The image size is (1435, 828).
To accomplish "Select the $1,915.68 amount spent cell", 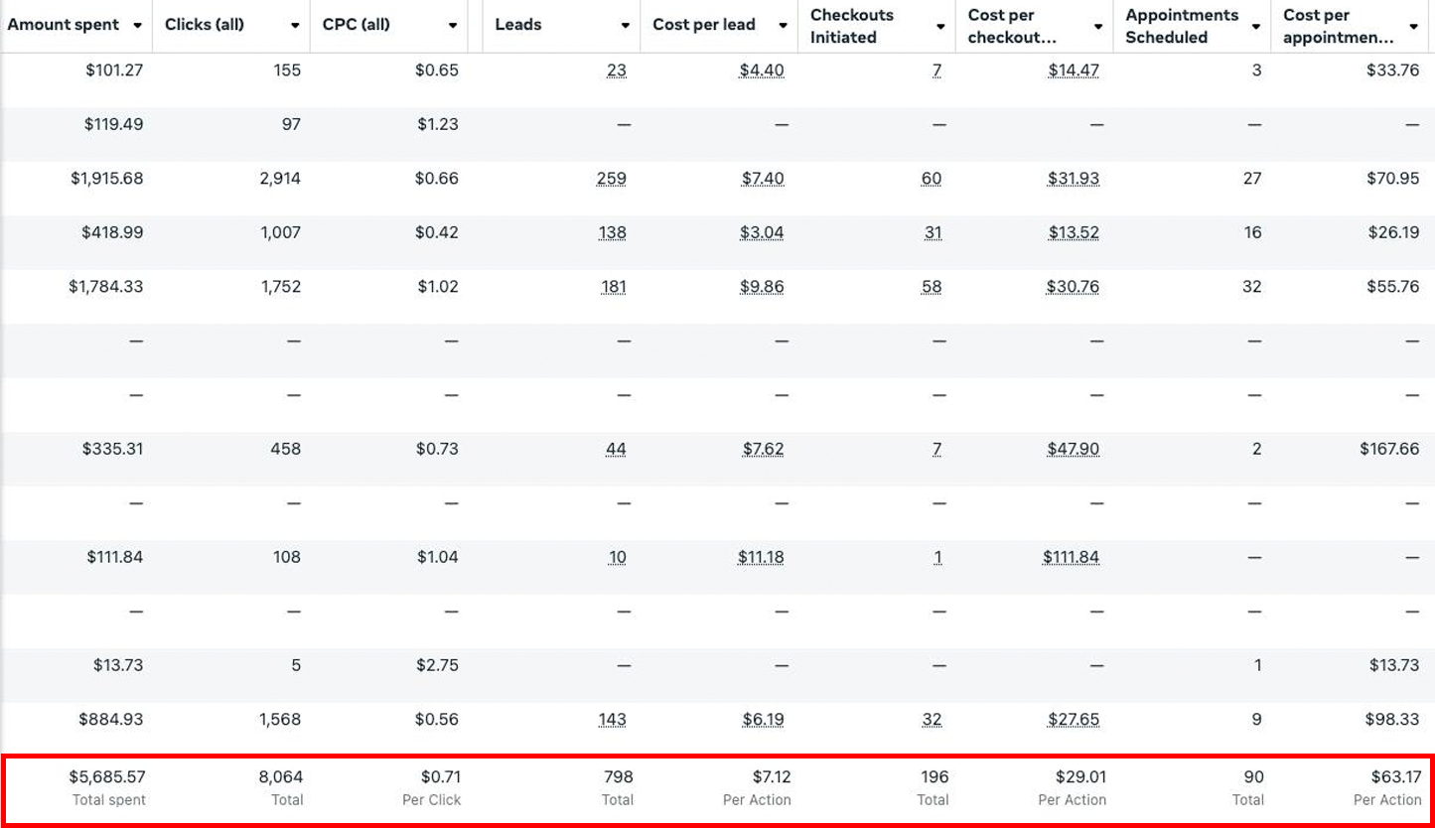I will pos(106,179).
